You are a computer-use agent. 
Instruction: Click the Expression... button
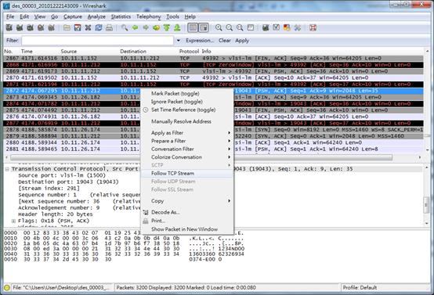pos(200,41)
